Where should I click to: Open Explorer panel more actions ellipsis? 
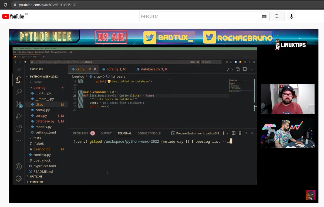pos(62,69)
